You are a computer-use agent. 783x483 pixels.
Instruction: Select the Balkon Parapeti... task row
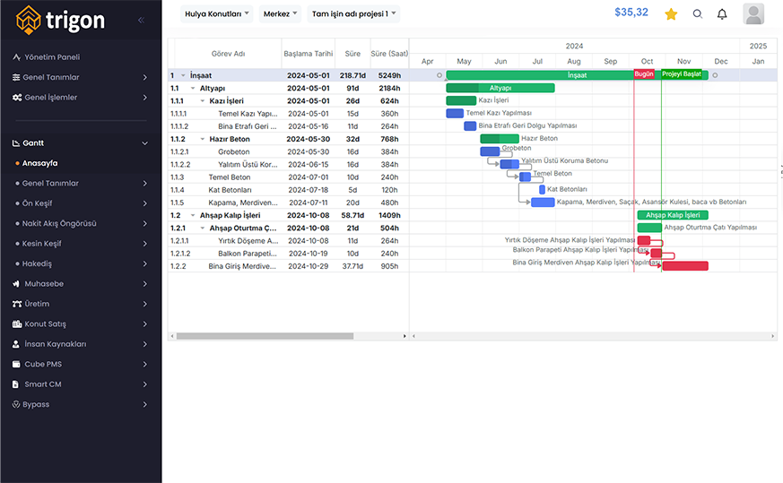[288, 254]
